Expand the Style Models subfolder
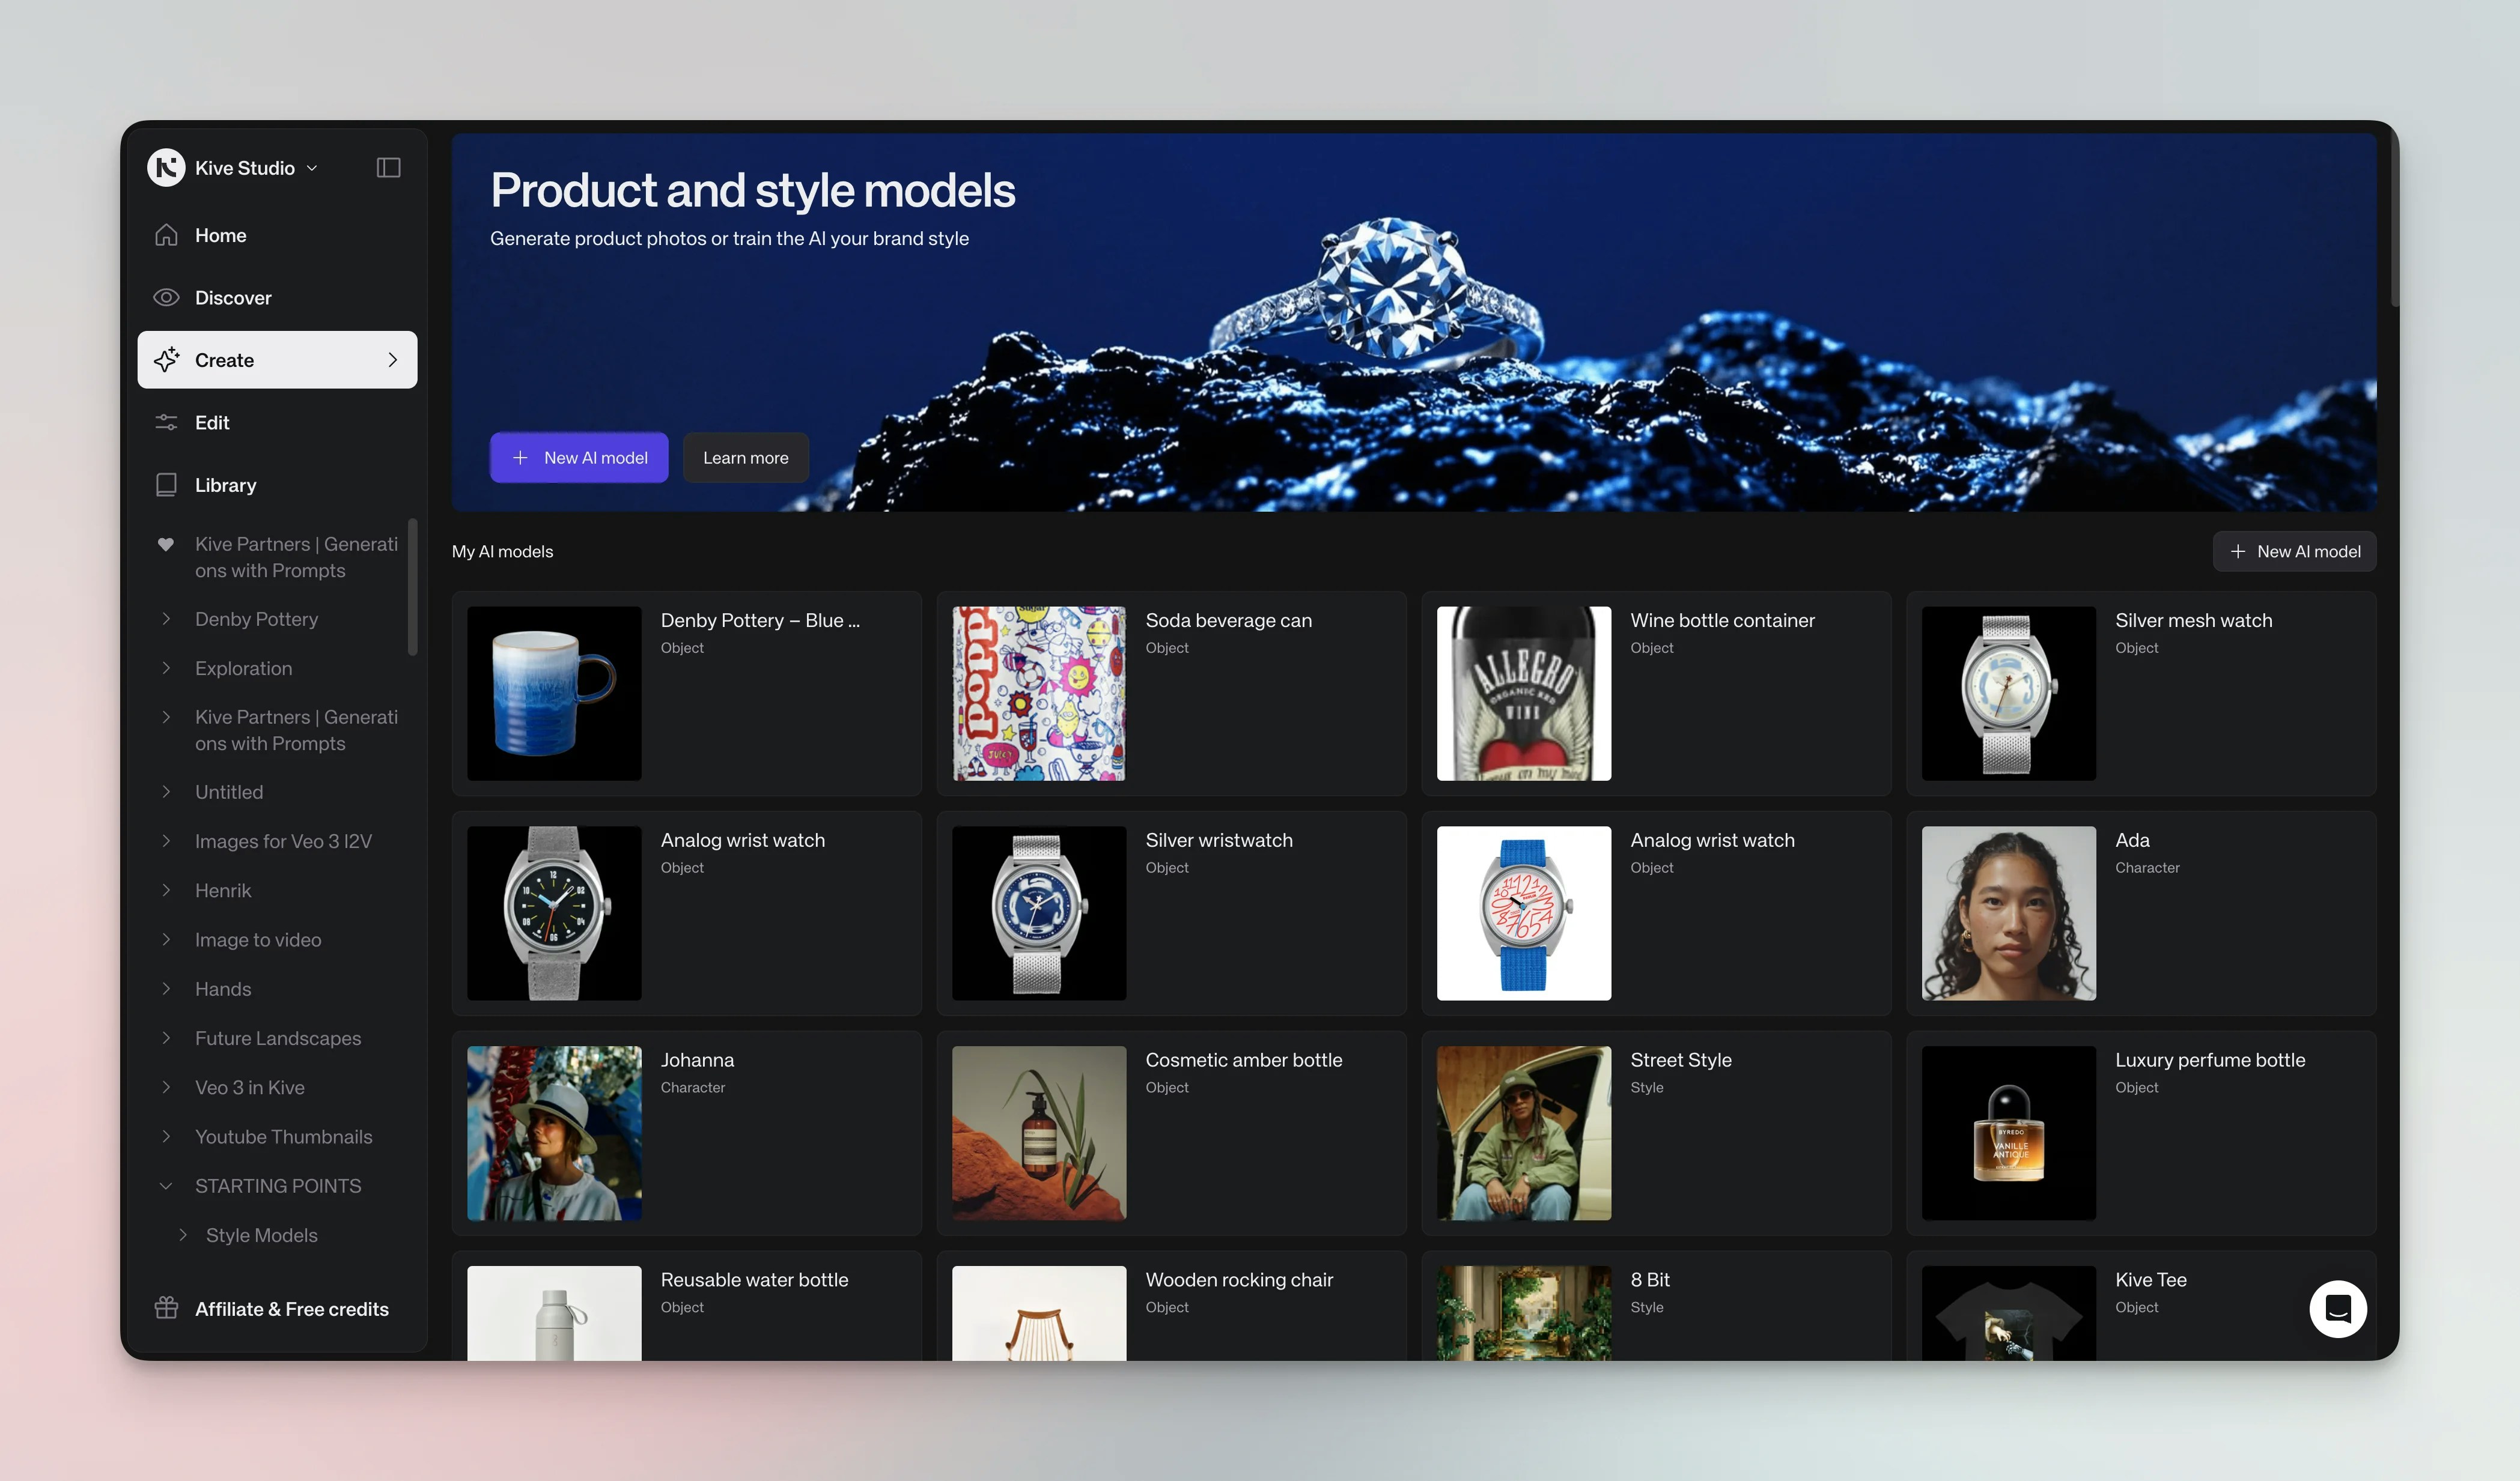 pos(183,1235)
